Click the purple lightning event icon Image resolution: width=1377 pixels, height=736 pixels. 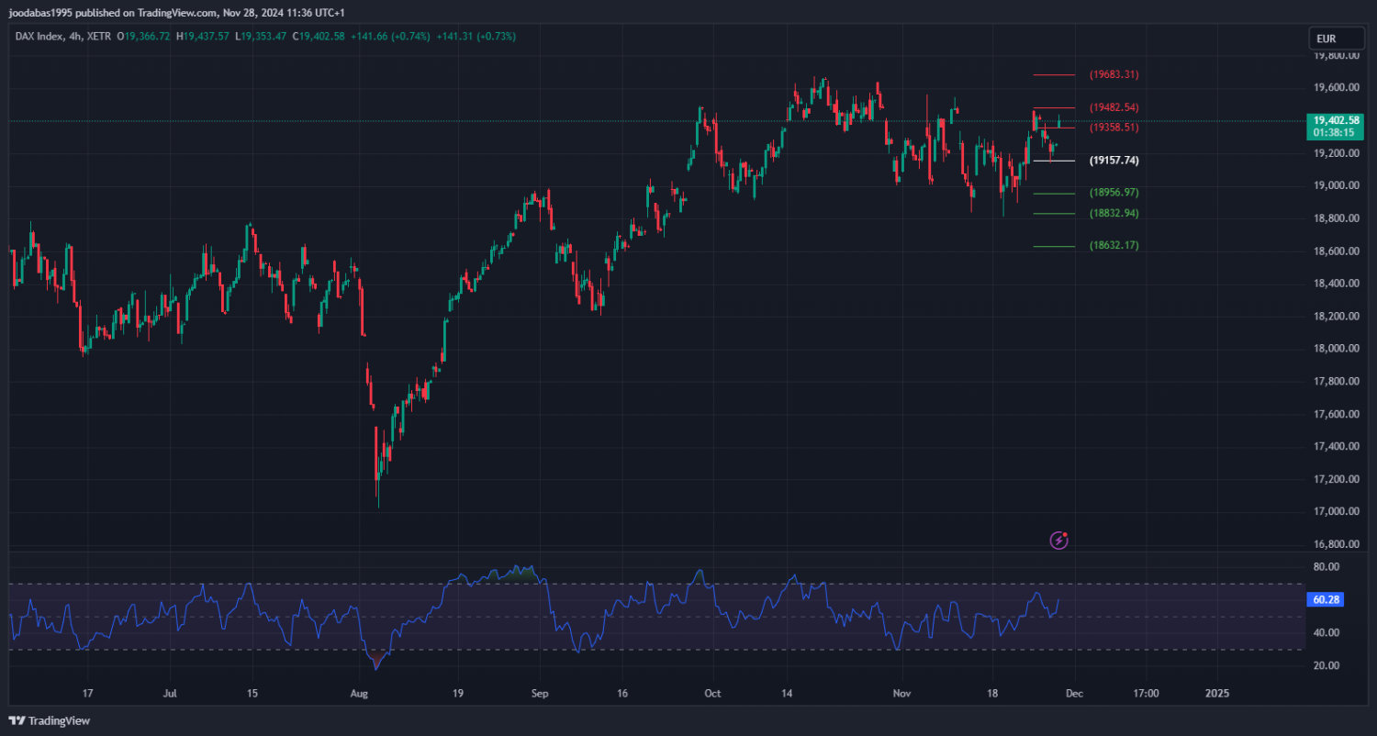(1058, 541)
